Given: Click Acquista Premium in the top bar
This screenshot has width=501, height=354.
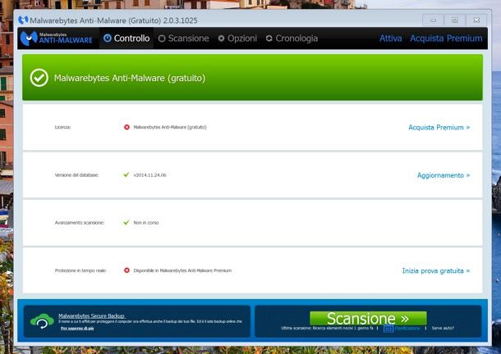Looking at the screenshot, I should pyautogui.click(x=446, y=39).
